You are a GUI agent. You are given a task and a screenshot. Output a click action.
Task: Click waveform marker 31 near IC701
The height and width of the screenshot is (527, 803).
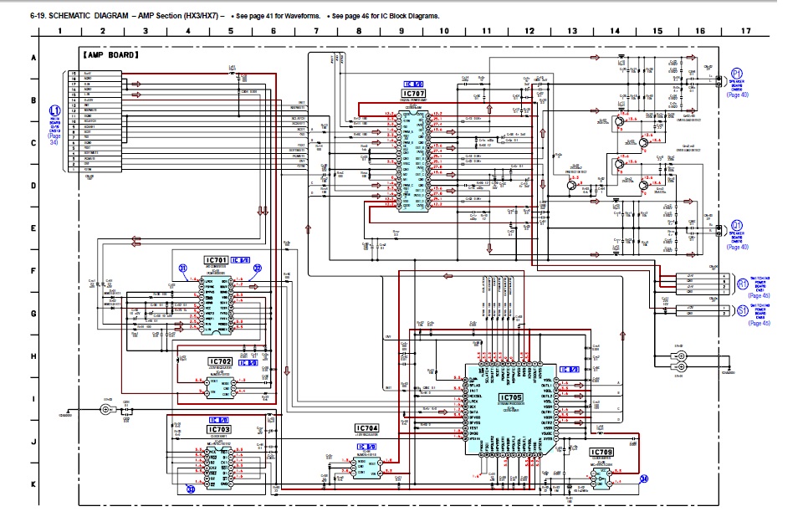[x=182, y=268]
